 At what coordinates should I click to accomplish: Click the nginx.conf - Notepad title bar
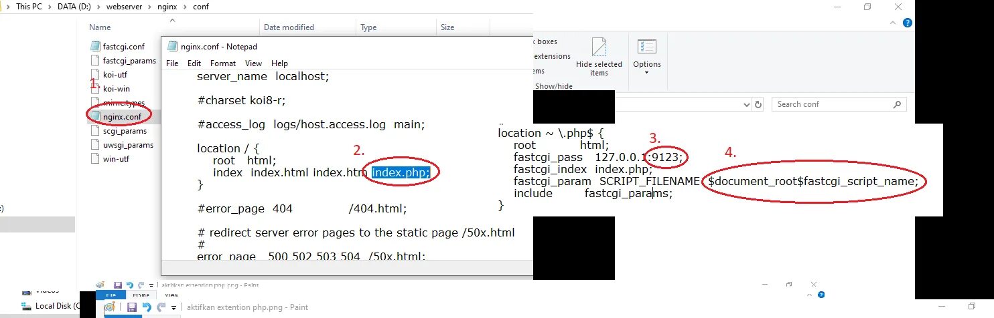[347, 46]
